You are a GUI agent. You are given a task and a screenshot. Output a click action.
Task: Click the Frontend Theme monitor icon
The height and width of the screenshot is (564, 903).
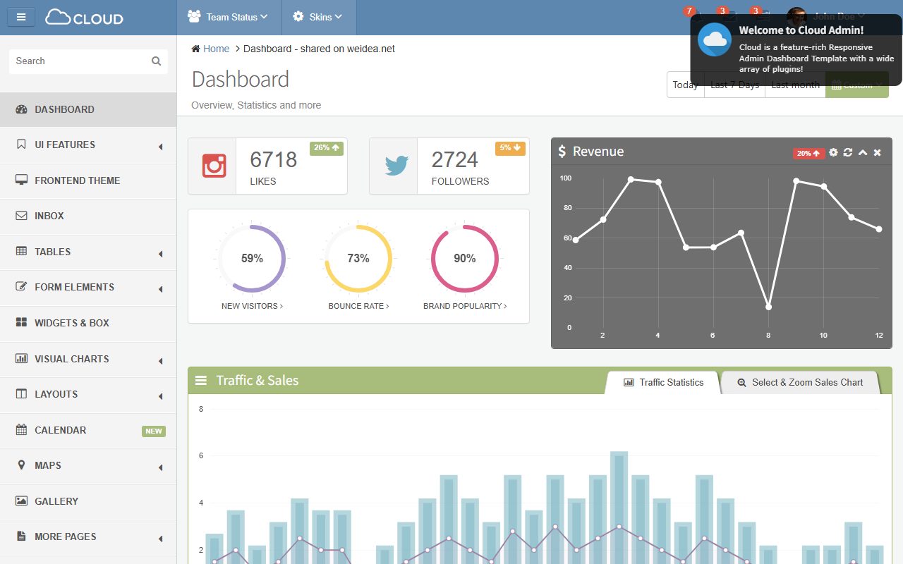(21, 180)
